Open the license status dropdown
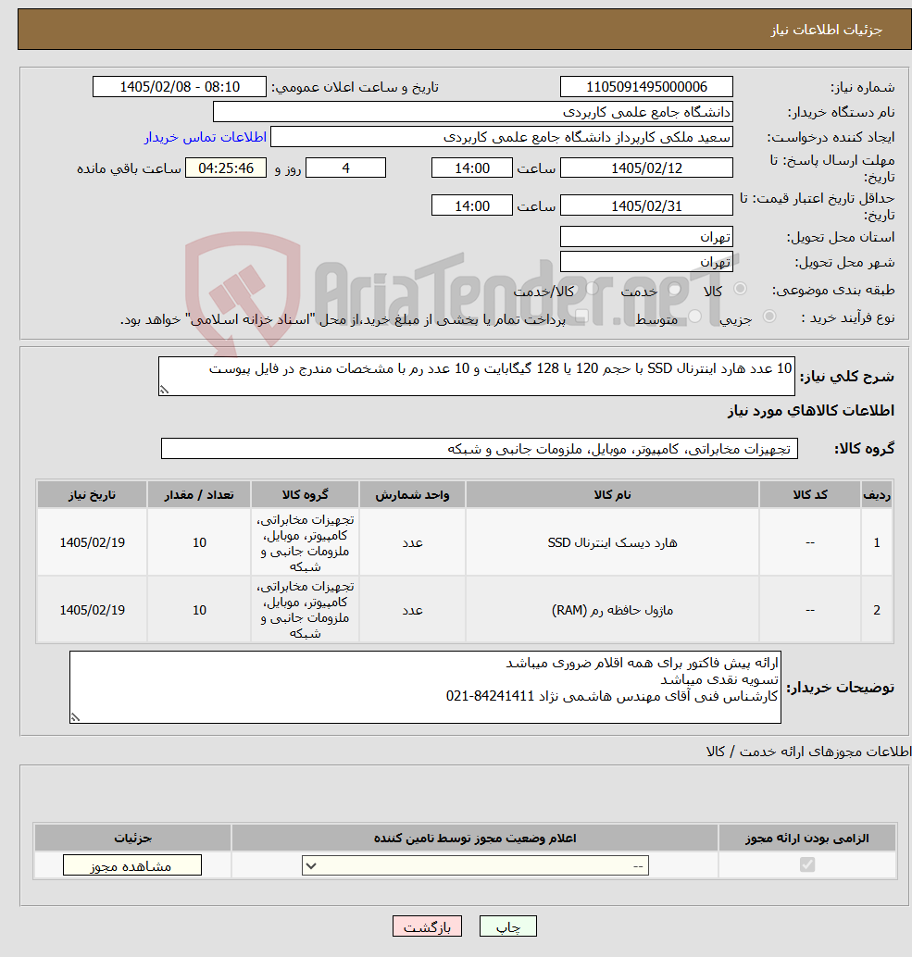 click(x=475, y=865)
